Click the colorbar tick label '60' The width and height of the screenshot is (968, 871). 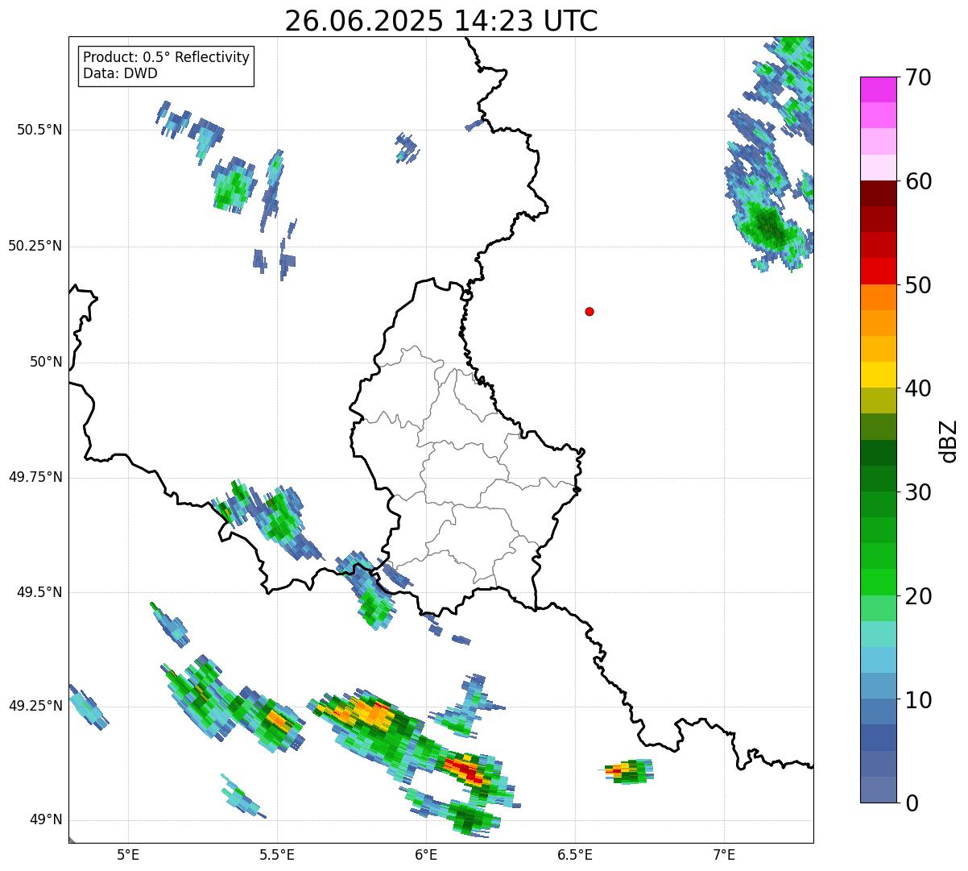(918, 181)
